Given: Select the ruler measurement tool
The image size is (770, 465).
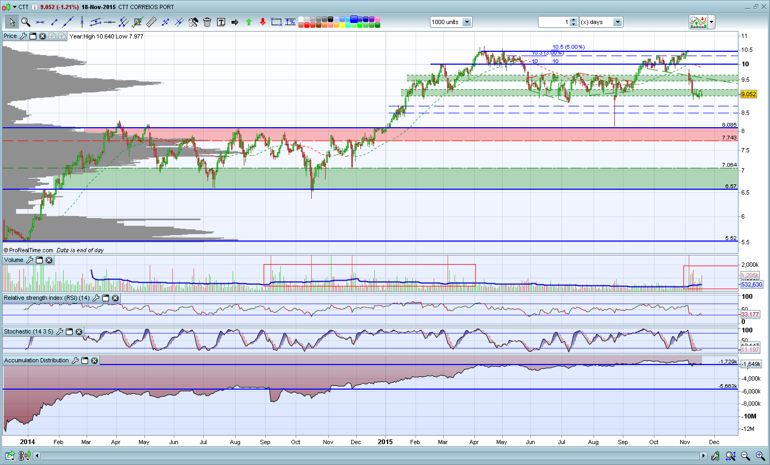Looking at the screenshot, I should pyautogui.click(x=151, y=22).
